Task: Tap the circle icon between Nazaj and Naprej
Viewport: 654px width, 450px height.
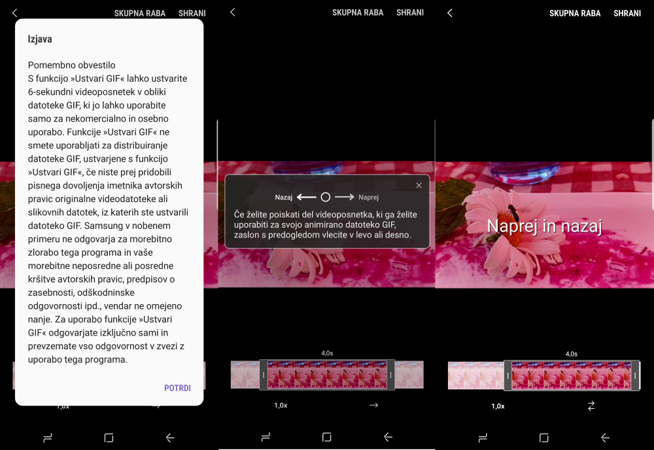Action: pyautogui.click(x=325, y=198)
